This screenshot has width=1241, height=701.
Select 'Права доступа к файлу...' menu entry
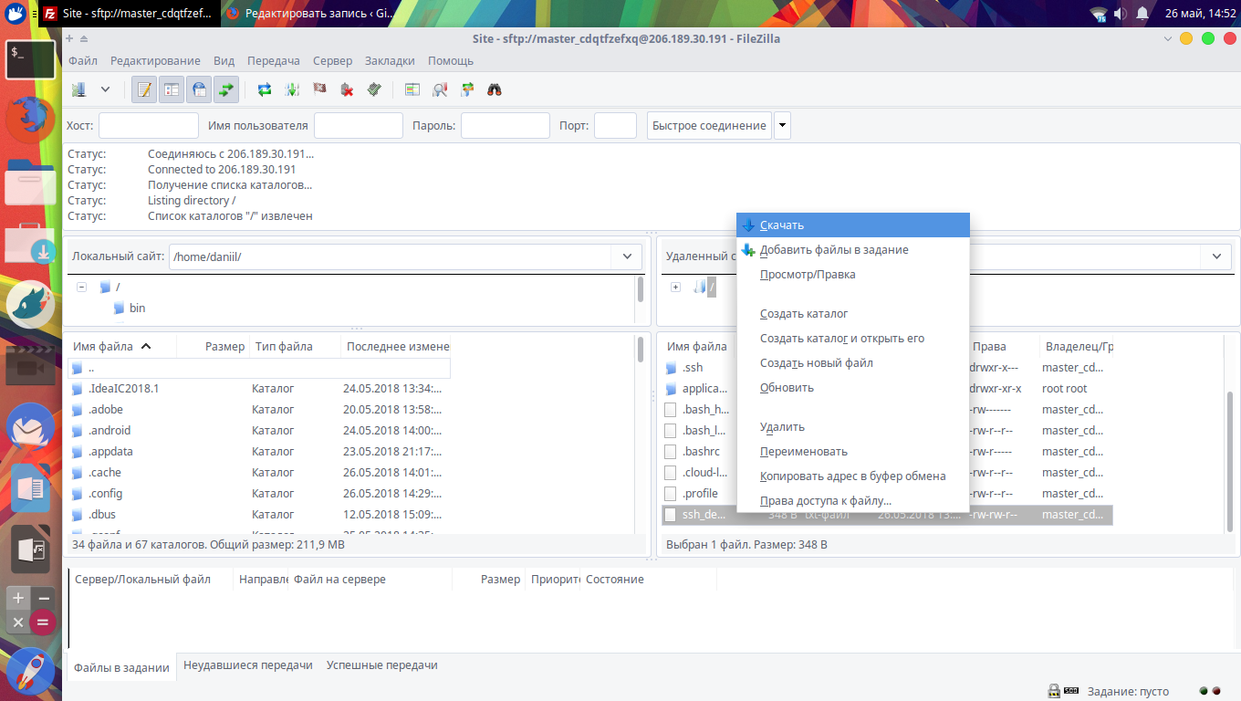(853, 500)
